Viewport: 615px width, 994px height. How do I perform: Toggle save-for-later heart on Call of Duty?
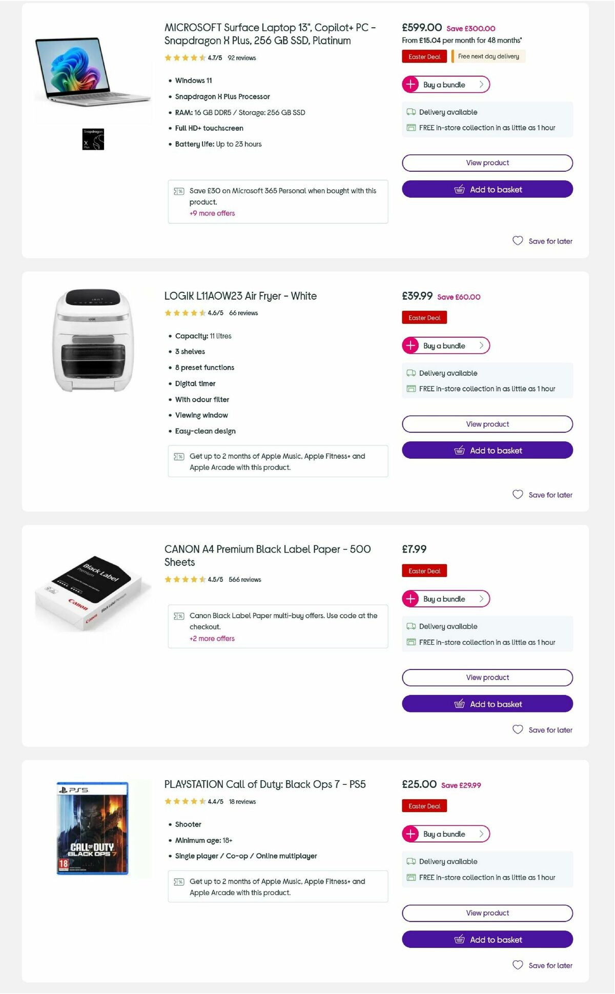(518, 965)
